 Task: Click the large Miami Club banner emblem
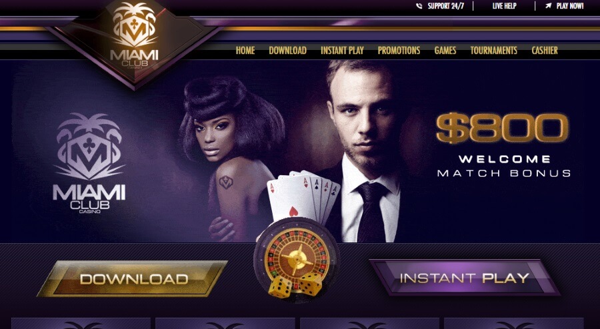tap(89, 163)
